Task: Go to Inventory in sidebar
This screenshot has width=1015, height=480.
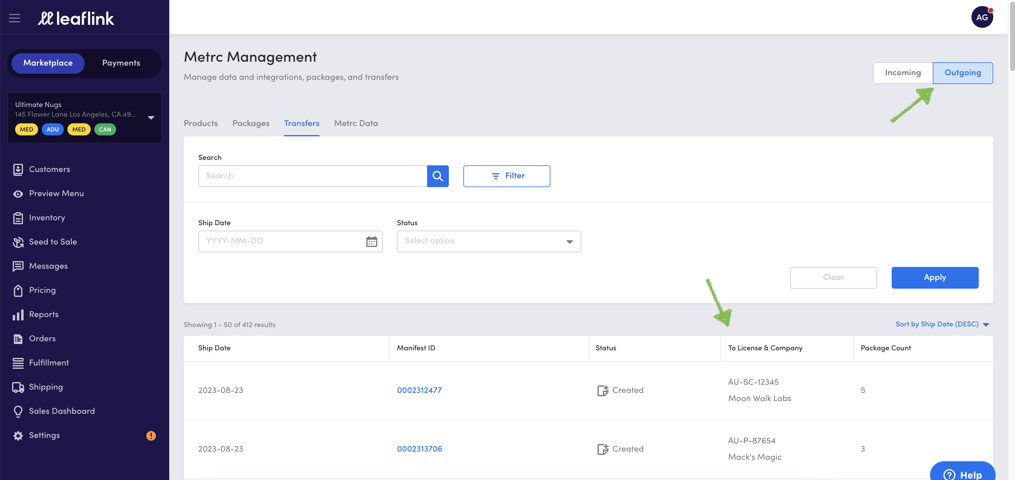Action: [47, 218]
